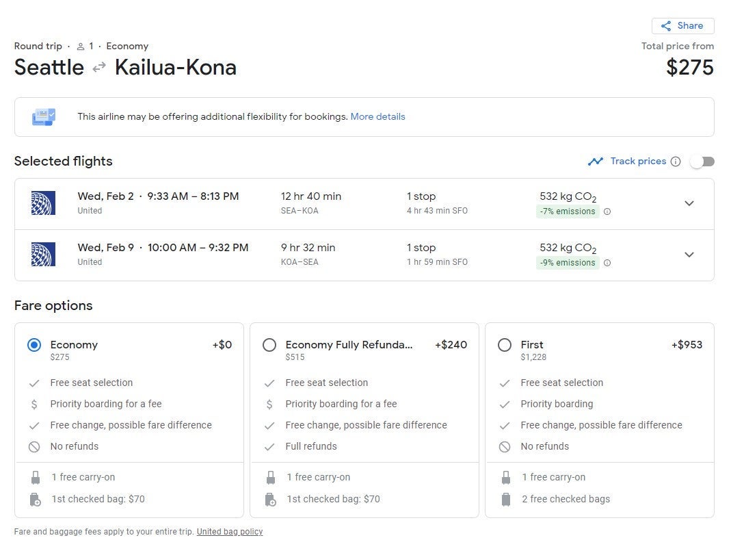Click the Track prices info icon
731x553 pixels.
(x=676, y=162)
